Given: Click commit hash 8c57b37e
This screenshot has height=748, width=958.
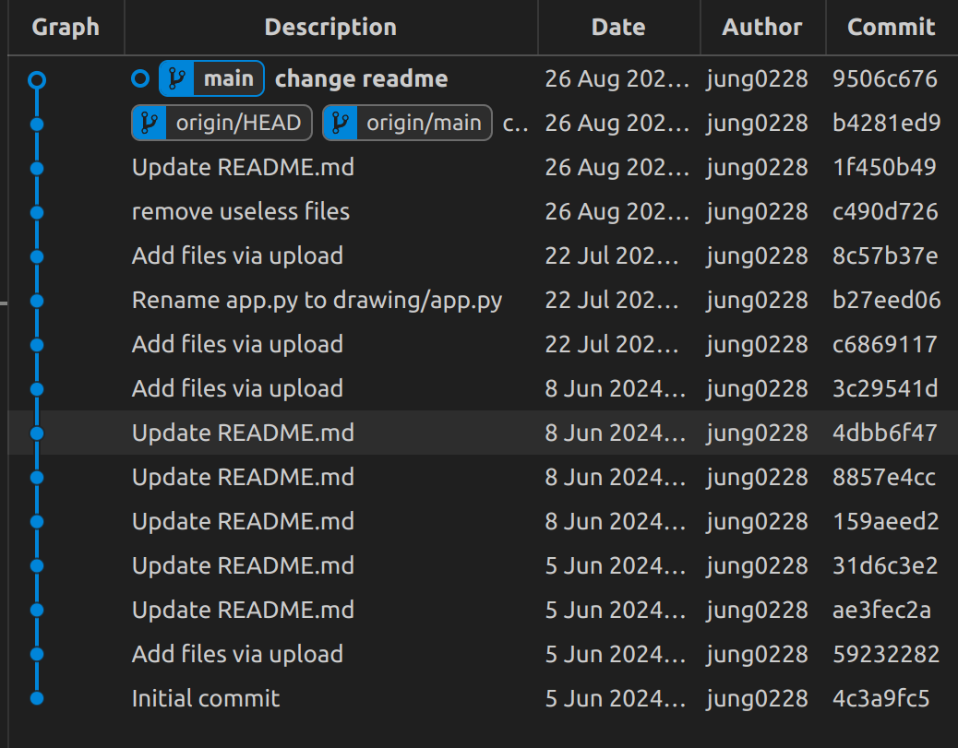Looking at the screenshot, I should coord(885,255).
